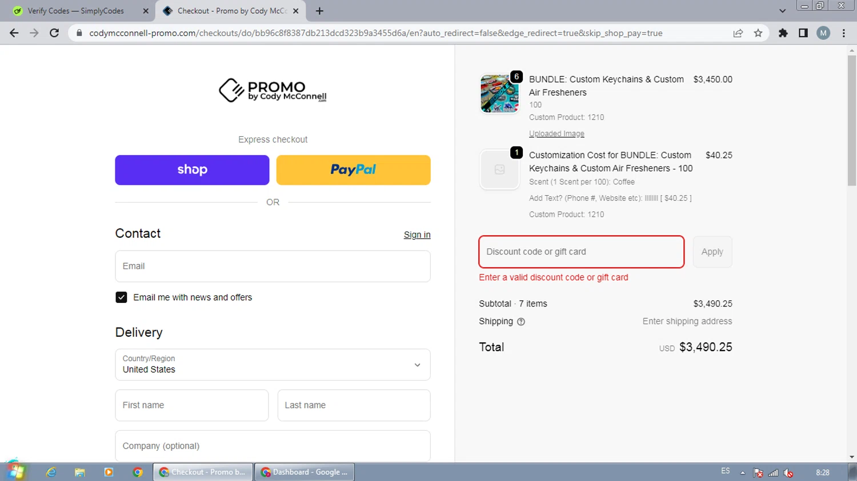Open a new browser tab
857x481 pixels.
coord(319,11)
